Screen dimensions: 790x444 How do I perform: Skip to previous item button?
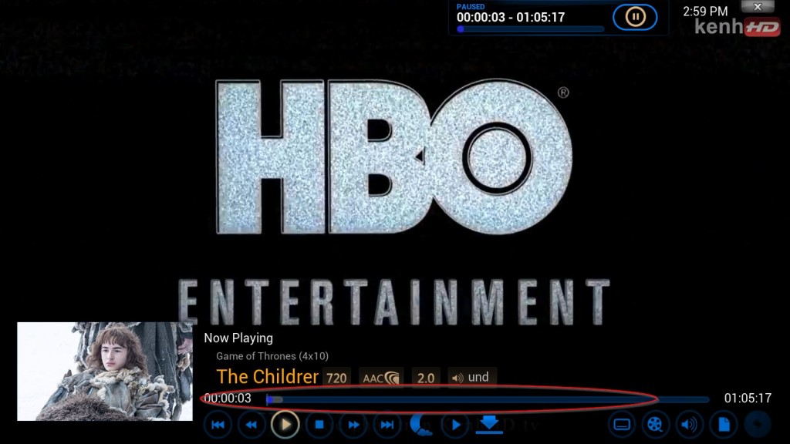(x=218, y=425)
